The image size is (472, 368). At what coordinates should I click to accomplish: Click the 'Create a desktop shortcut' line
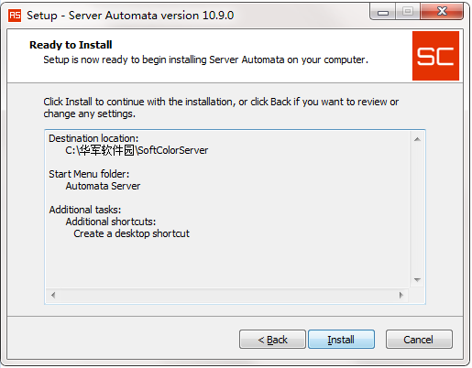[x=131, y=233]
